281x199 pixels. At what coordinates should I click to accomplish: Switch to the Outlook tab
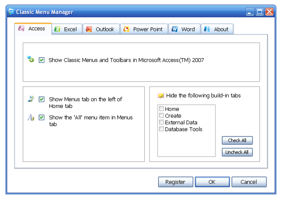point(101,29)
